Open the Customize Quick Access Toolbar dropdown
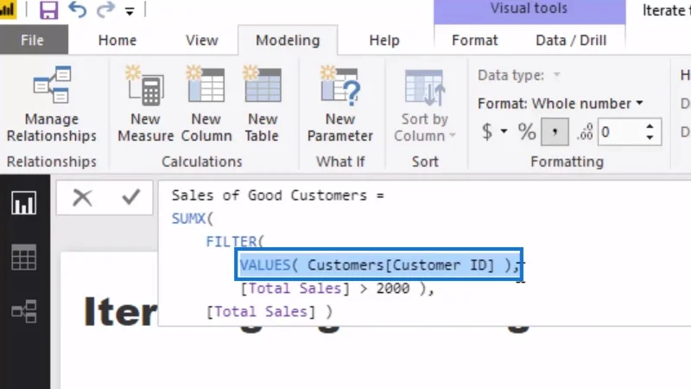 (129, 12)
